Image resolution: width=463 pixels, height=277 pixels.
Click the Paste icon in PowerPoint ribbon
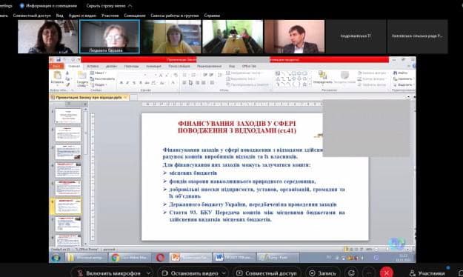pyautogui.click(x=57, y=77)
